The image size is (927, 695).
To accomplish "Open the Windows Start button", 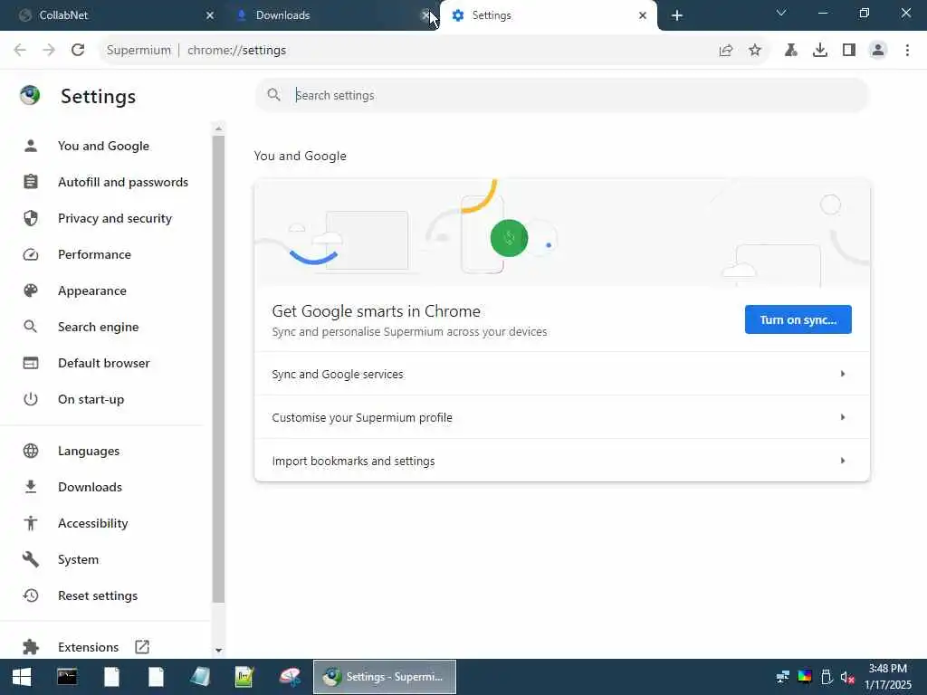I will 22,677.
